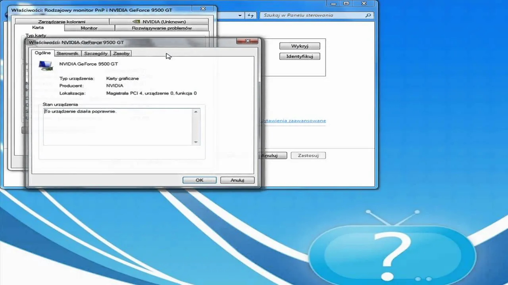Switch to the Sterownik tab
Image resolution: width=508 pixels, height=285 pixels.
point(68,53)
